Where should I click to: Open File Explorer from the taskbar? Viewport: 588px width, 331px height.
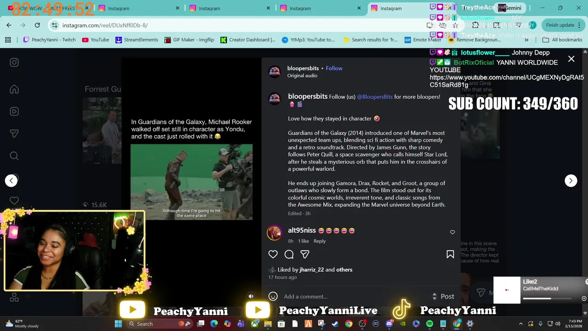(267, 324)
